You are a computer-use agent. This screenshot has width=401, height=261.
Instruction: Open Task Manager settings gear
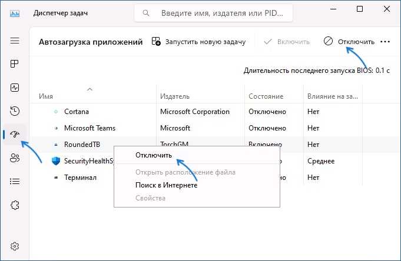15,246
